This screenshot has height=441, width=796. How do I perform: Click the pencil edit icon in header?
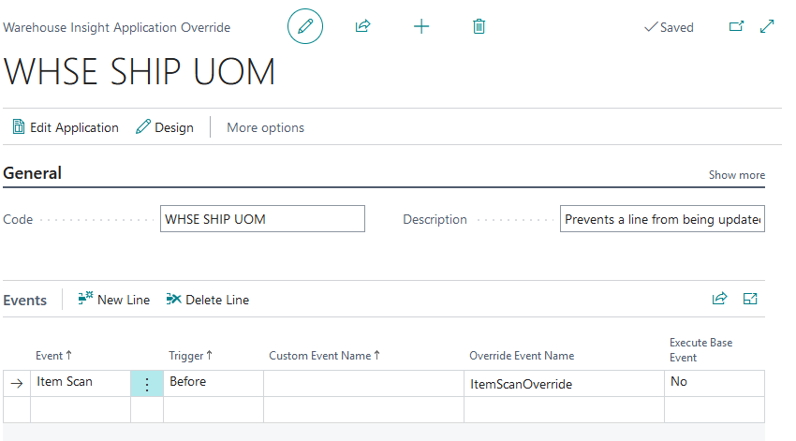(x=304, y=27)
